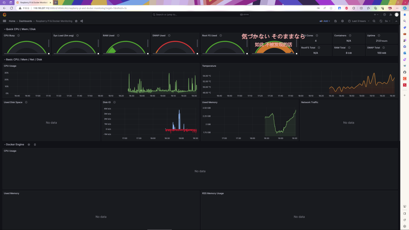This screenshot has height=230, width=409.
Task: Show info for SWAP Total panel
Action: (384, 48)
